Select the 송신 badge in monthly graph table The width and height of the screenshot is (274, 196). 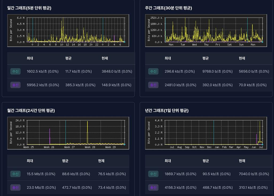pyautogui.click(x=15, y=187)
